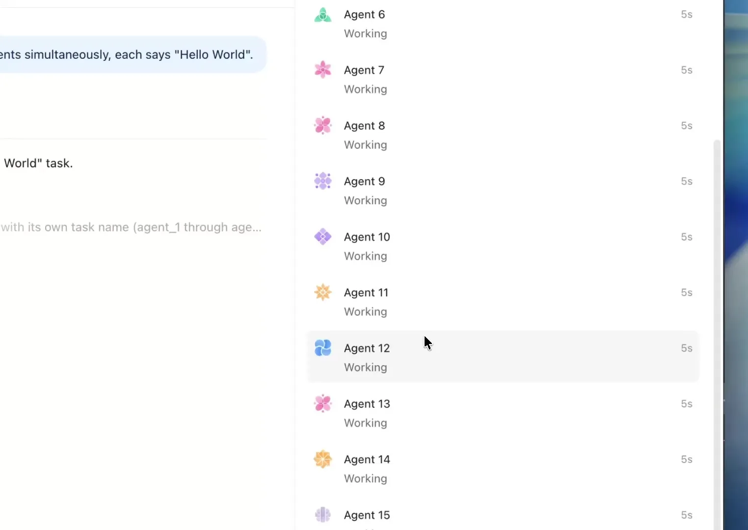Select the Agent 7 name label
Viewport: 748px width, 530px height.
[364, 70]
